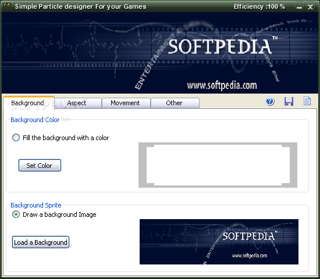Image resolution: width=320 pixels, height=279 pixels.
Task: Close the particle designer window
Action: pyautogui.click(x=310, y=7)
